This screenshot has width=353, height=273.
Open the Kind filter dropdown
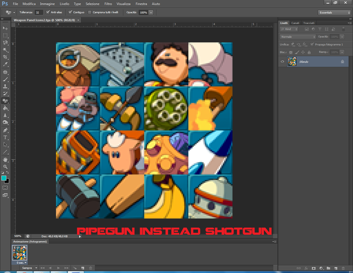(x=289, y=29)
